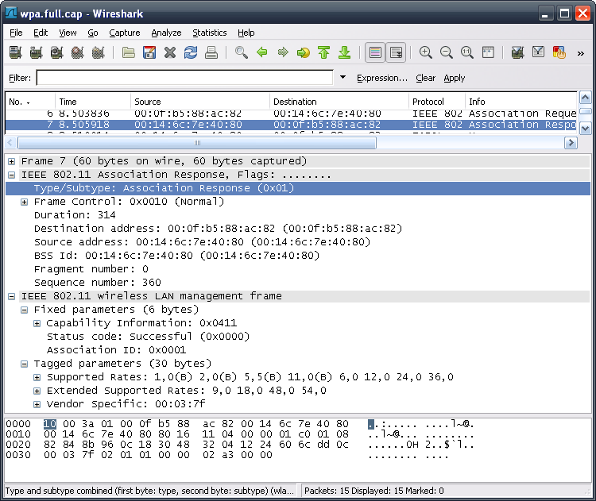Open the Analyze menu
Image resolution: width=596 pixels, height=501 pixels.
coord(166,33)
